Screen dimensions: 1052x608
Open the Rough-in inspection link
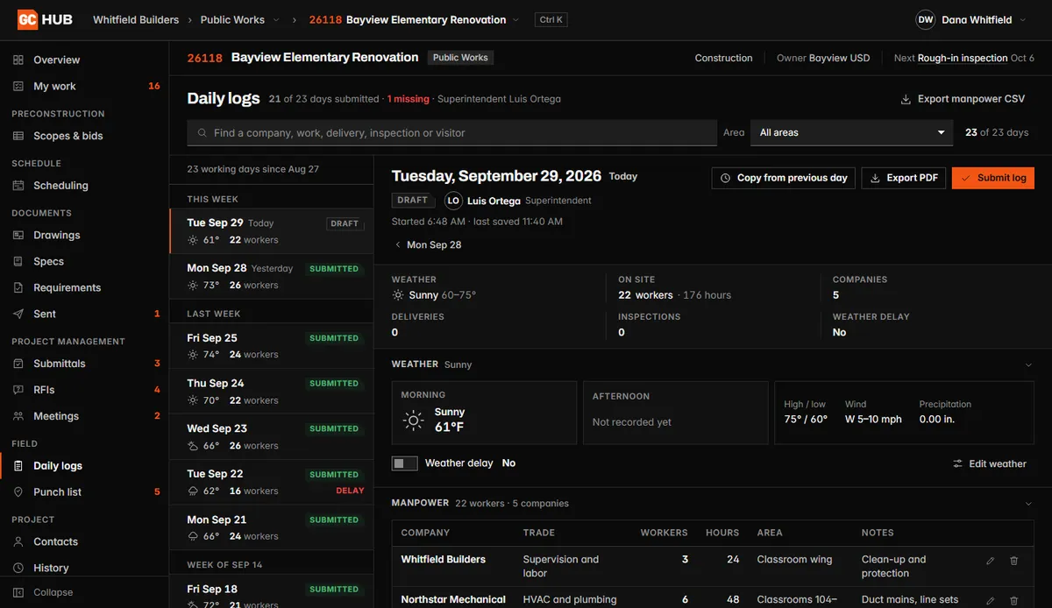point(963,58)
